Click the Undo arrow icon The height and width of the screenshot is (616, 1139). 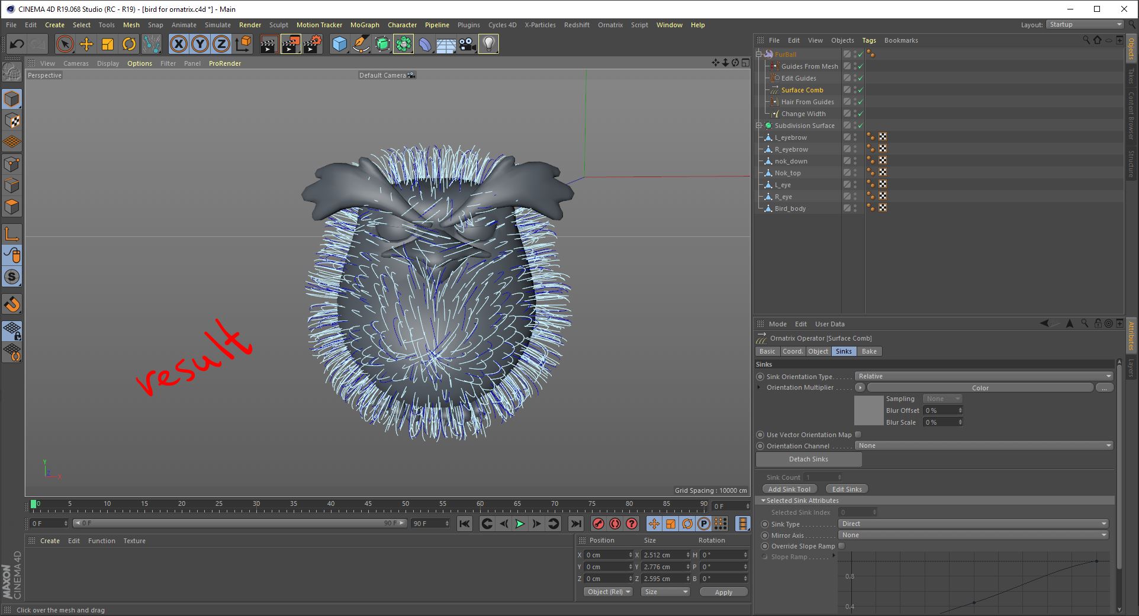(x=17, y=44)
